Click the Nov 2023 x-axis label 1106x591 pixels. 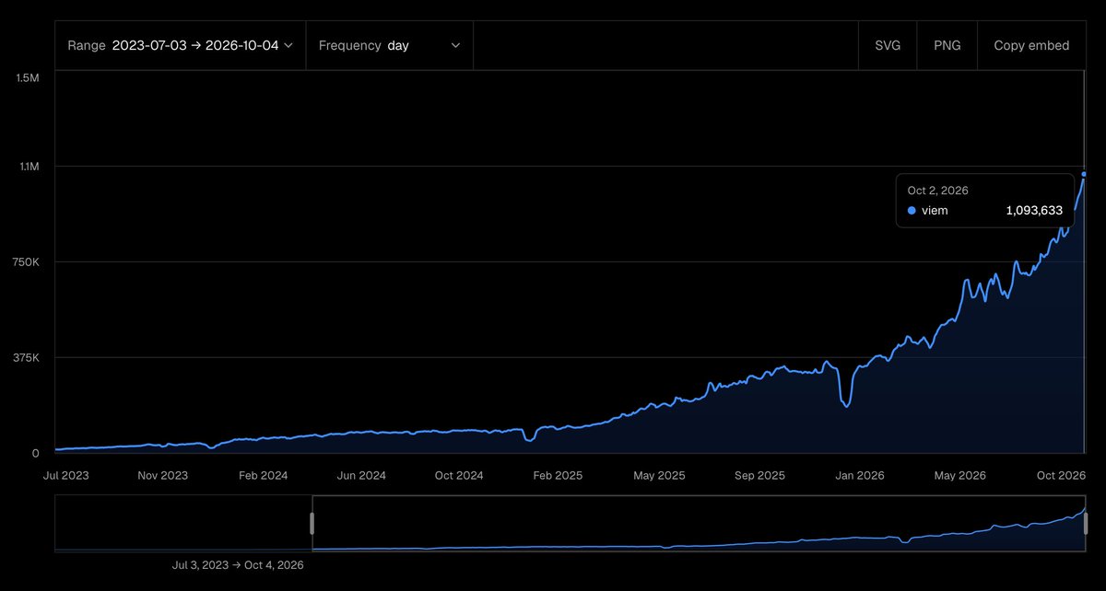coord(162,476)
